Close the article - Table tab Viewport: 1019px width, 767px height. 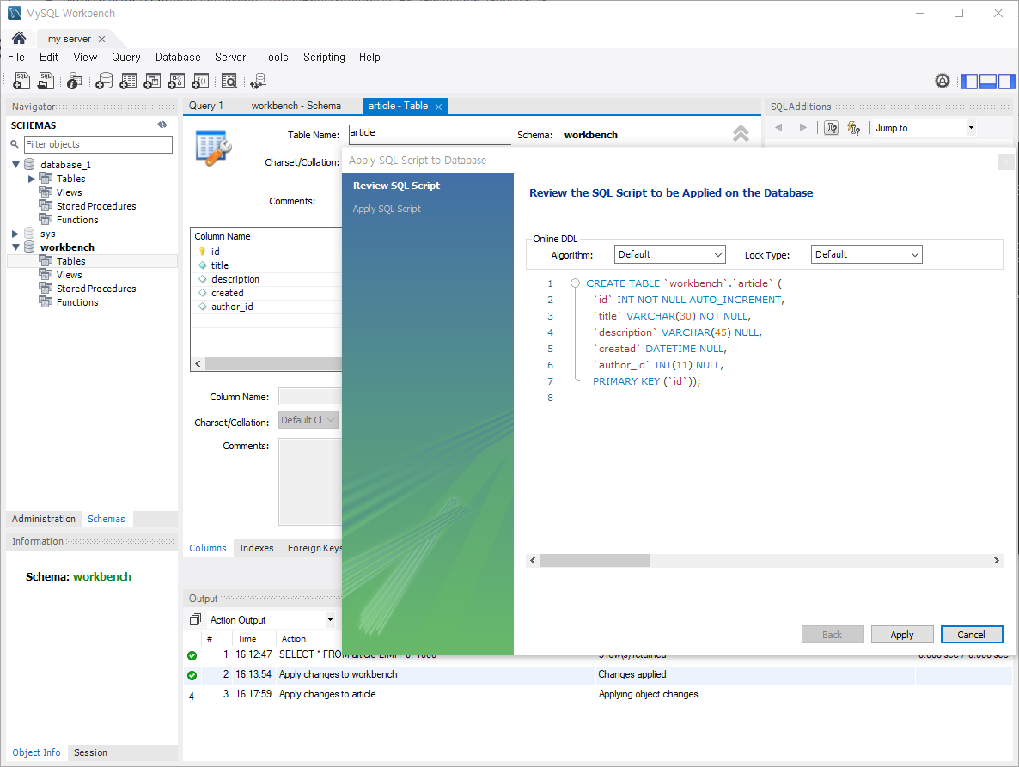pos(439,107)
